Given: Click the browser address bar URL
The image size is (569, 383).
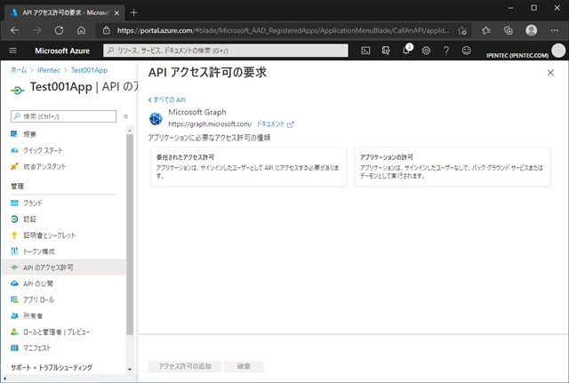Looking at the screenshot, I should point(283,30).
